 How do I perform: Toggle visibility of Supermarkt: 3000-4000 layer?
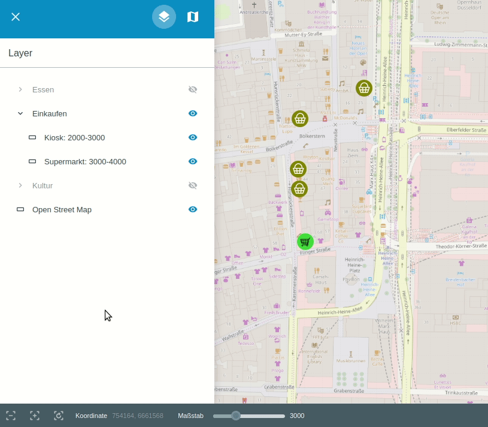pyautogui.click(x=193, y=161)
